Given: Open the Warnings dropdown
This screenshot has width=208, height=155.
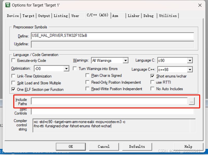Looking at the screenshot, I should 125,61.
